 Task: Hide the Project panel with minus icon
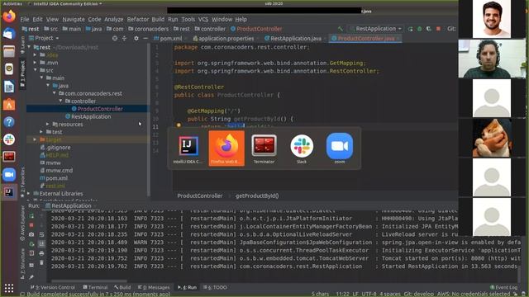click(145, 39)
